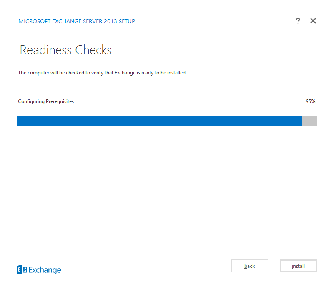Click the back button
Screen dimensions: 331x289
point(250,266)
